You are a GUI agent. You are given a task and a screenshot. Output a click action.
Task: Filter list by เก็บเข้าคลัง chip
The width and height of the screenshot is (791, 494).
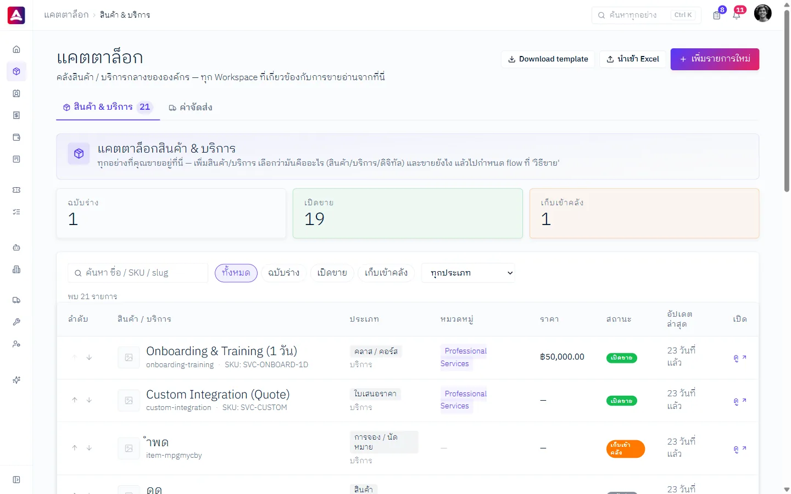coord(386,273)
